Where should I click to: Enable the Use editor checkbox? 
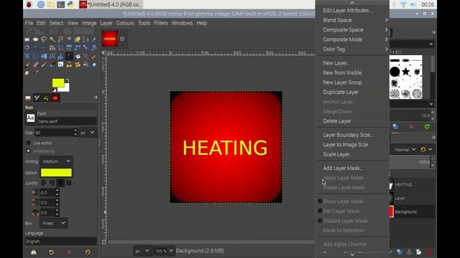tap(28, 143)
